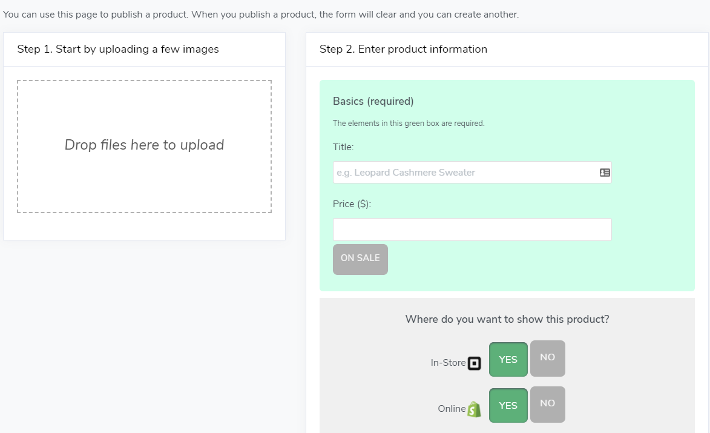Open the file upload drop zone
Screen dimensions: 710x433
(144, 146)
